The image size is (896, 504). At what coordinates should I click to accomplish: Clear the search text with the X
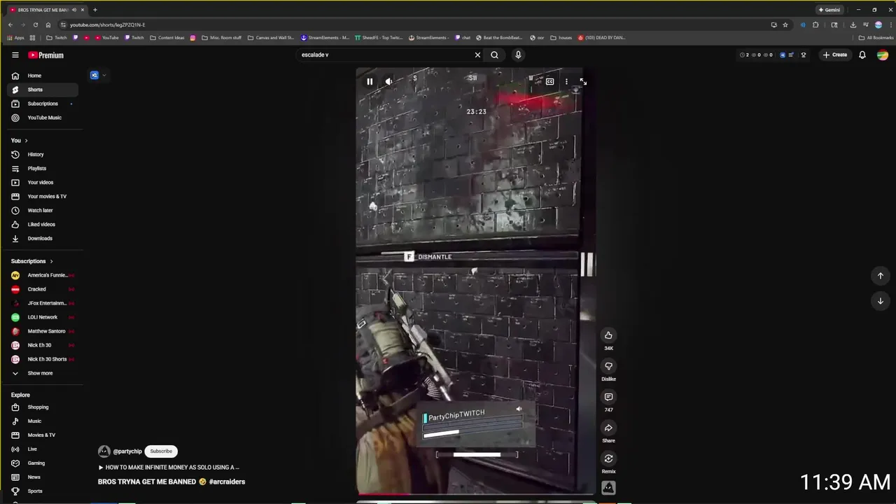[x=477, y=55]
